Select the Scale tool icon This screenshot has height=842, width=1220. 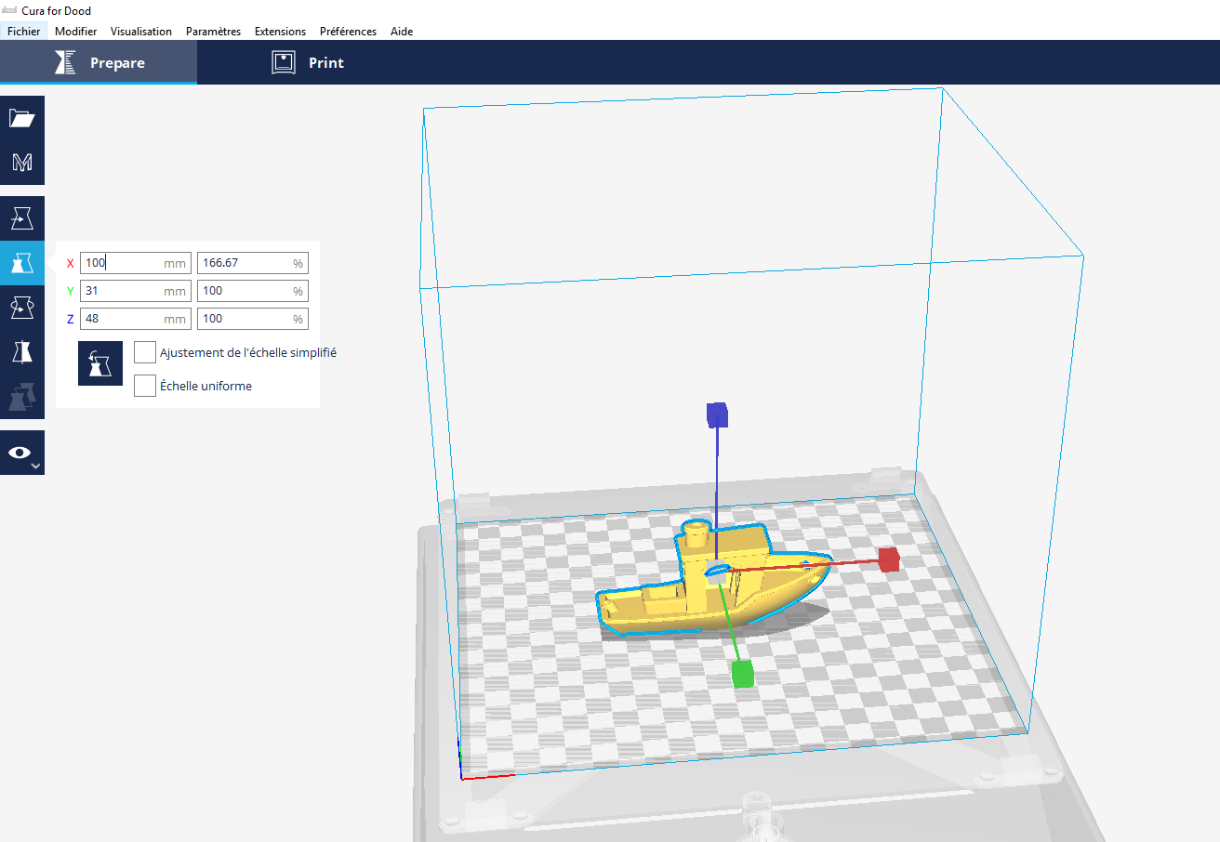(22, 263)
